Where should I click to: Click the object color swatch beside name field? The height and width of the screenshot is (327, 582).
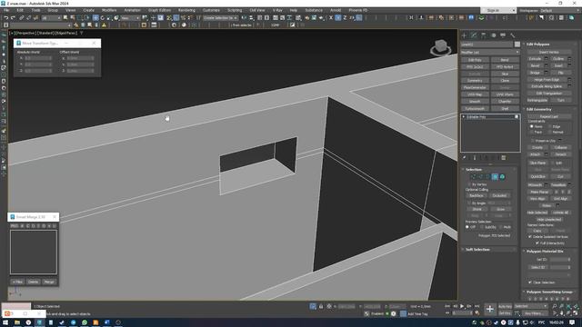coord(517,45)
